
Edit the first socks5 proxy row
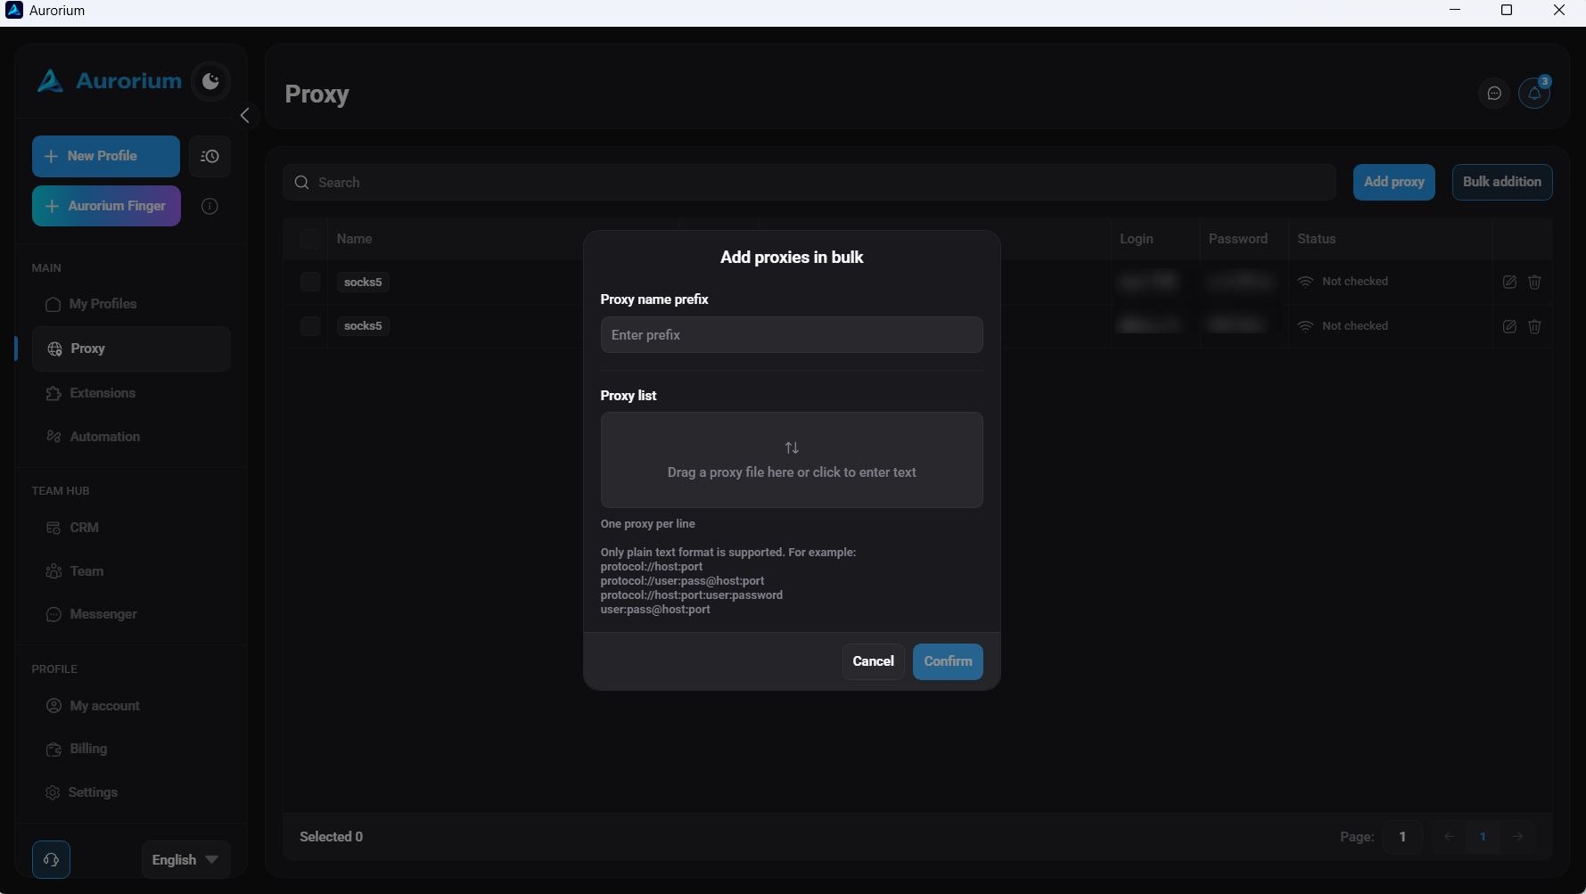pos(1509,282)
